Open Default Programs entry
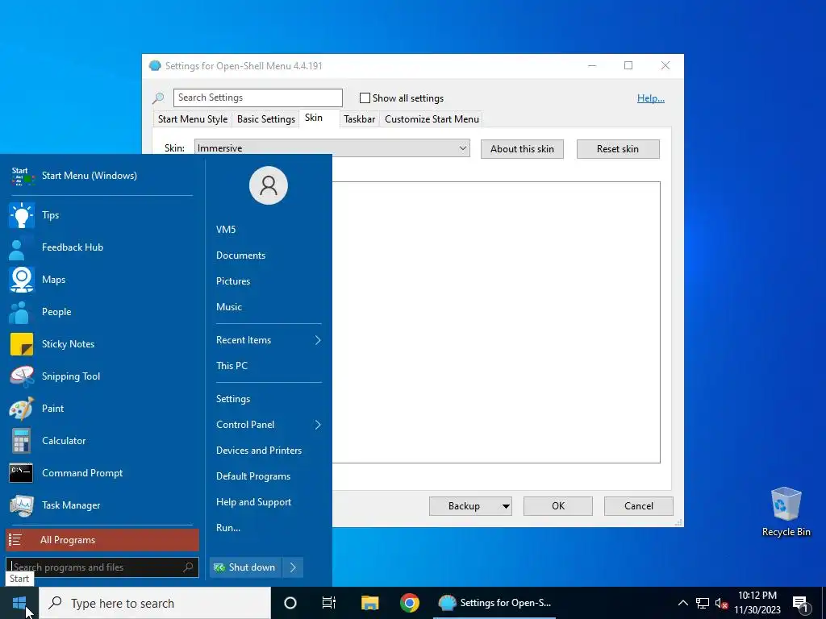This screenshot has width=826, height=619. pyautogui.click(x=252, y=476)
